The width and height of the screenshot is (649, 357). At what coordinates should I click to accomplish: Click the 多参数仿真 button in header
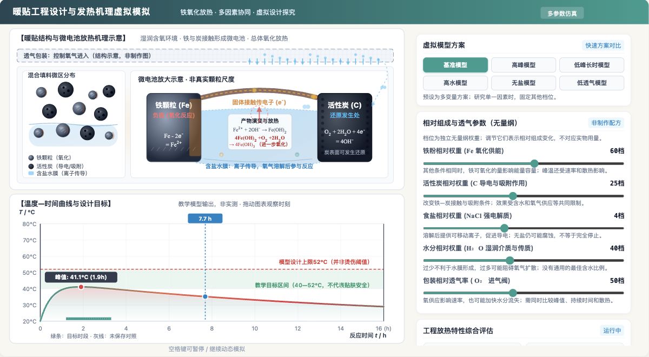click(562, 14)
